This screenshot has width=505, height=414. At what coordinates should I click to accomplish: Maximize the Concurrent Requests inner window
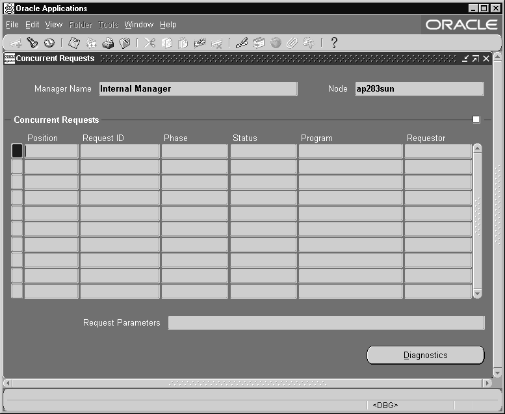[476, 58]
